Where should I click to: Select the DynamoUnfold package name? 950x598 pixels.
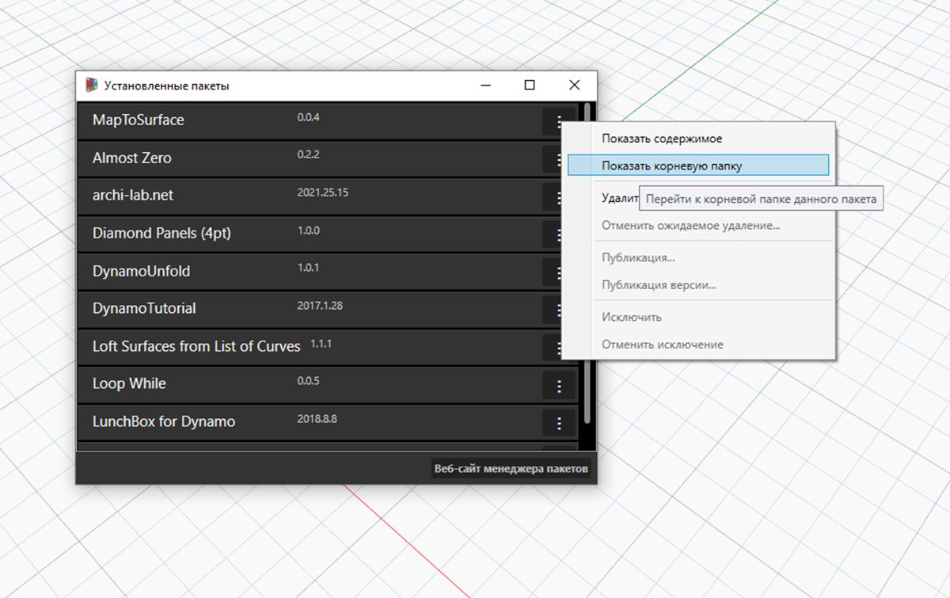click(x=142, y=271)
